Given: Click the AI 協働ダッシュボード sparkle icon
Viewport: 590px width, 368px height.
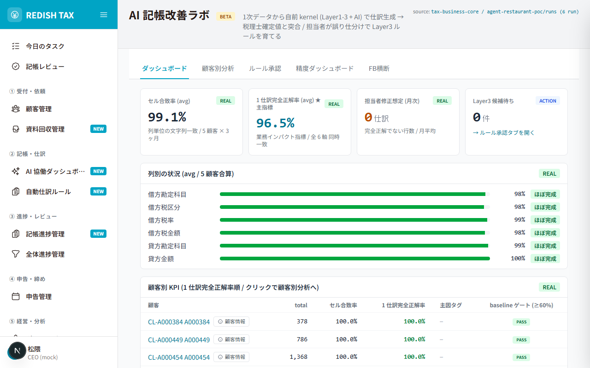Looking at the screenshot, I should coord(16,171).
